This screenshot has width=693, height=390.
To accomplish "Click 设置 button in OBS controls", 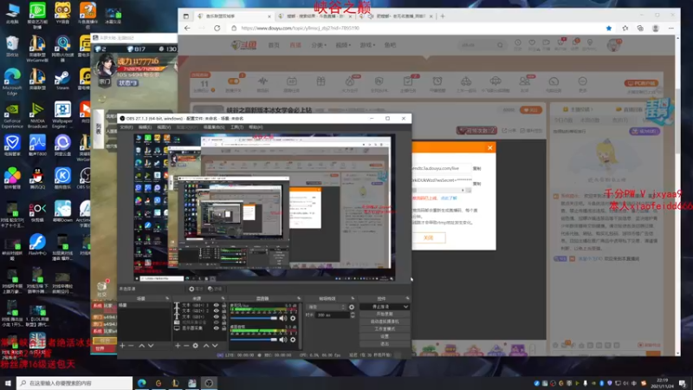I will pyautogui.click(x=385, y=336).
